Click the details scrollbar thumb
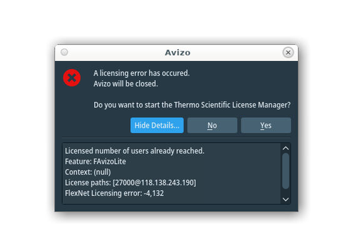Viewport: 346px width, 240px height. click(x=285, y=171)
